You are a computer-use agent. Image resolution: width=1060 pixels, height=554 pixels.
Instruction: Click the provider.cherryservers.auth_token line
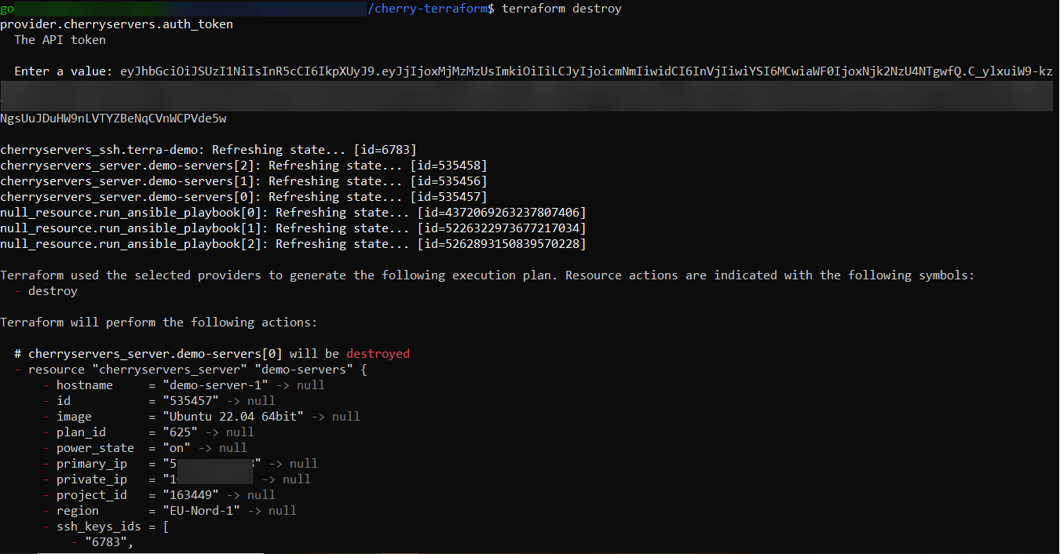[116, 24]
